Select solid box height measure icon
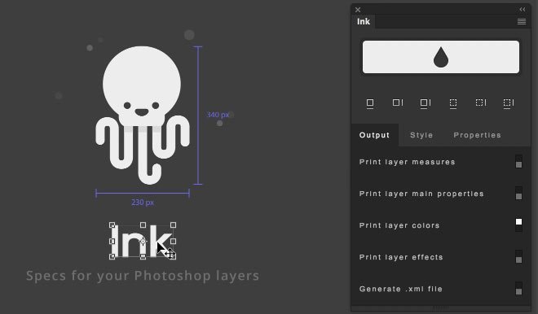The height and width of the screenshot is (314, 538). 398,102
